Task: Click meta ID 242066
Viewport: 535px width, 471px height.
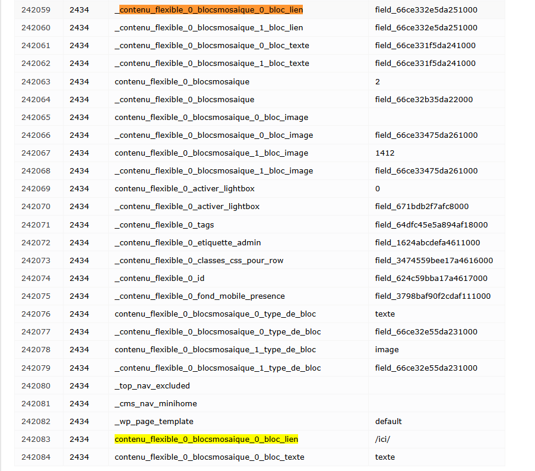Action: coord(36,135)
